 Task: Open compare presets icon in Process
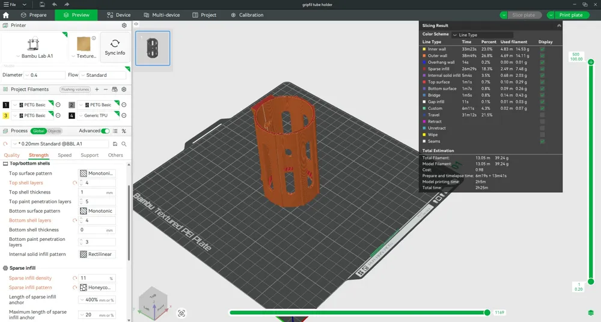pos(124,131)
